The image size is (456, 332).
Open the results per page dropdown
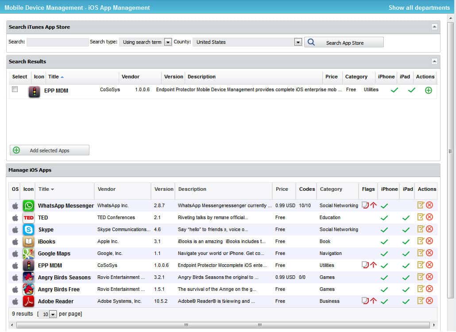coord(53,314)
